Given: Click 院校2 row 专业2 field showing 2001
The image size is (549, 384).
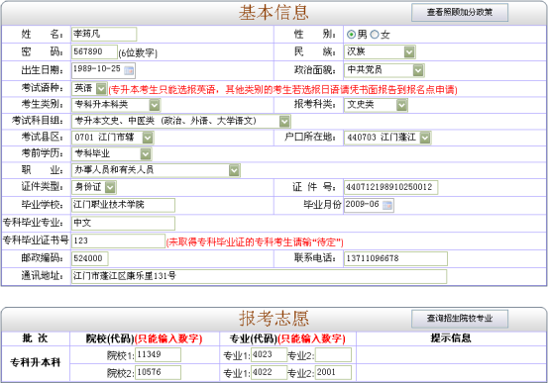Looking at the screenshot, I should coord(333,372).
